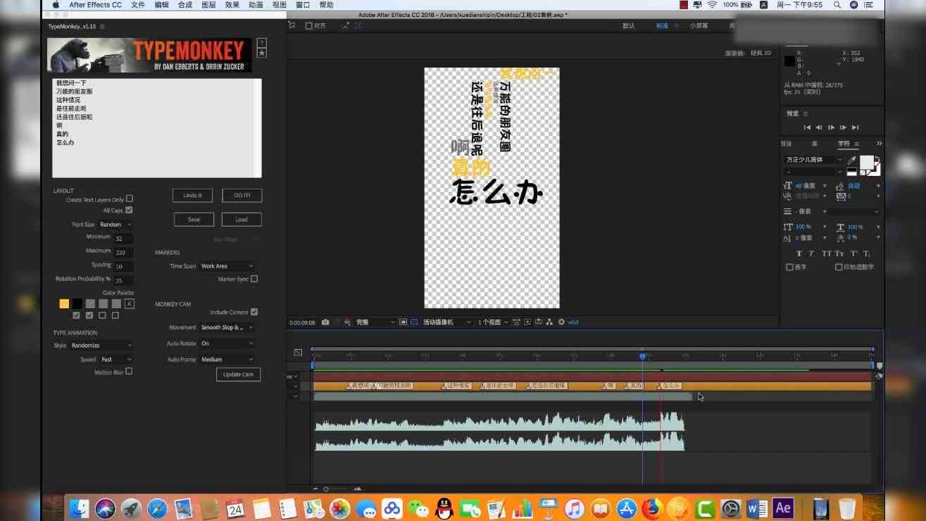
Task: Click the Subscript text icon
Action: [x=867, y=253]
